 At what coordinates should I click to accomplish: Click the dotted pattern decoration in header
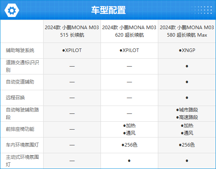(x=202, y=10)
